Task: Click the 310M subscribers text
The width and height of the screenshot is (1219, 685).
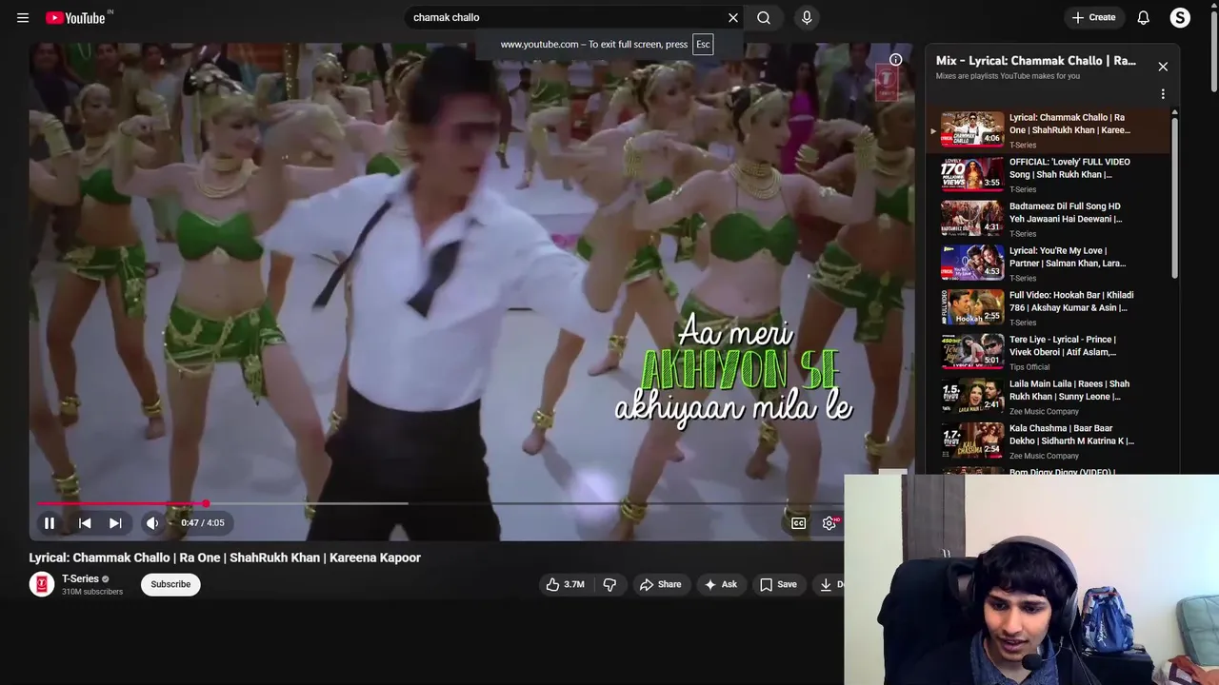Action: tap(92, 592)
